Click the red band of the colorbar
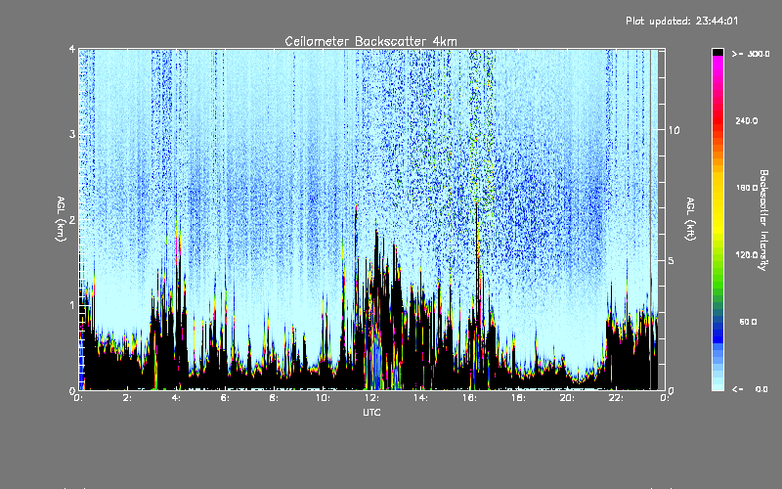Viewport: 782px width, 489px height. point(717,119)
